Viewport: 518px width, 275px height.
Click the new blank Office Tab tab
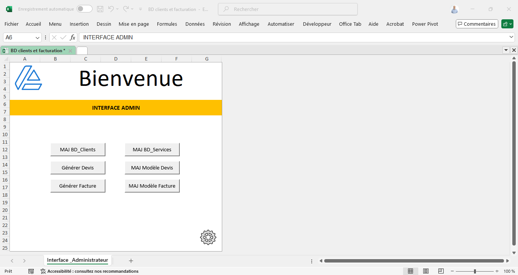click(x=82, y=51)
